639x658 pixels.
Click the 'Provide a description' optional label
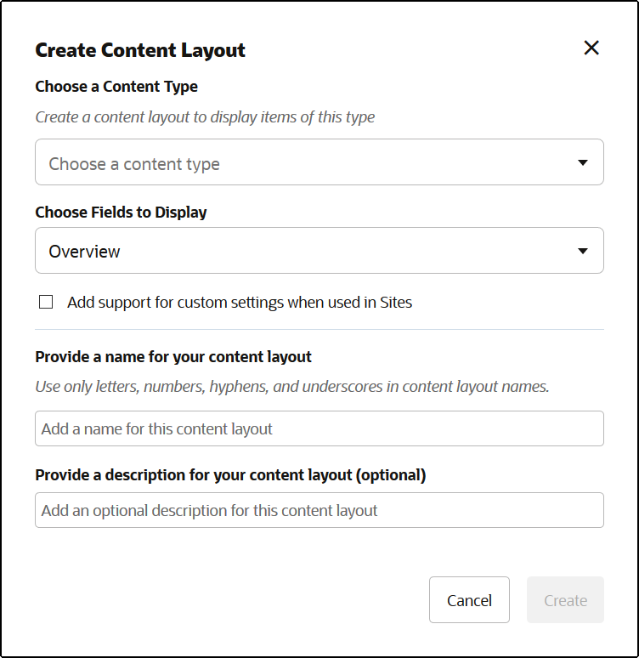tap(230, 475)
